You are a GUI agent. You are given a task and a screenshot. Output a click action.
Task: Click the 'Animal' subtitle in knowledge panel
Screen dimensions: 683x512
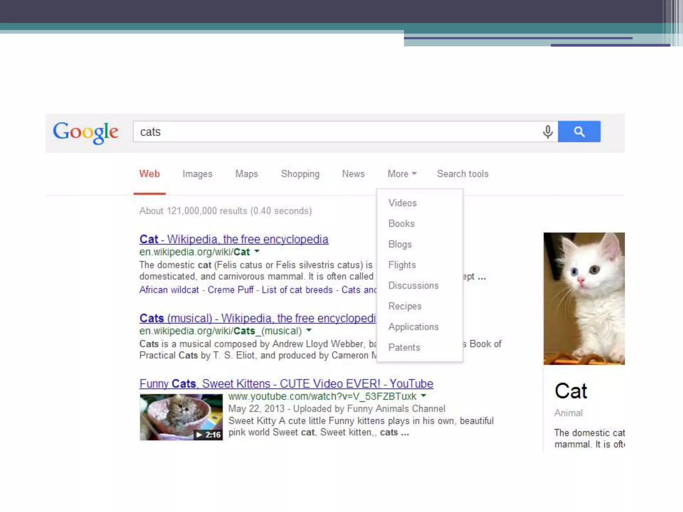pos(568,413)
